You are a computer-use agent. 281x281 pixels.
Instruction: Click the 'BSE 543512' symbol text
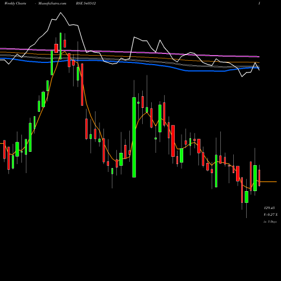[86, 3]
